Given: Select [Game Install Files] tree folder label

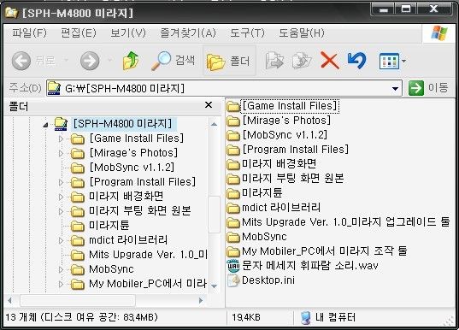Looking at the screenshot, I should pos(137,138).
